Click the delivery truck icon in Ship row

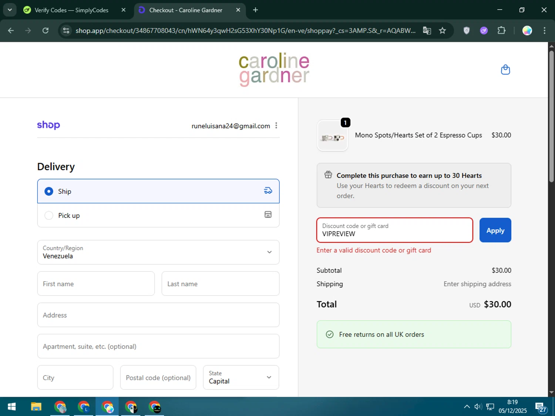[268, 191]
